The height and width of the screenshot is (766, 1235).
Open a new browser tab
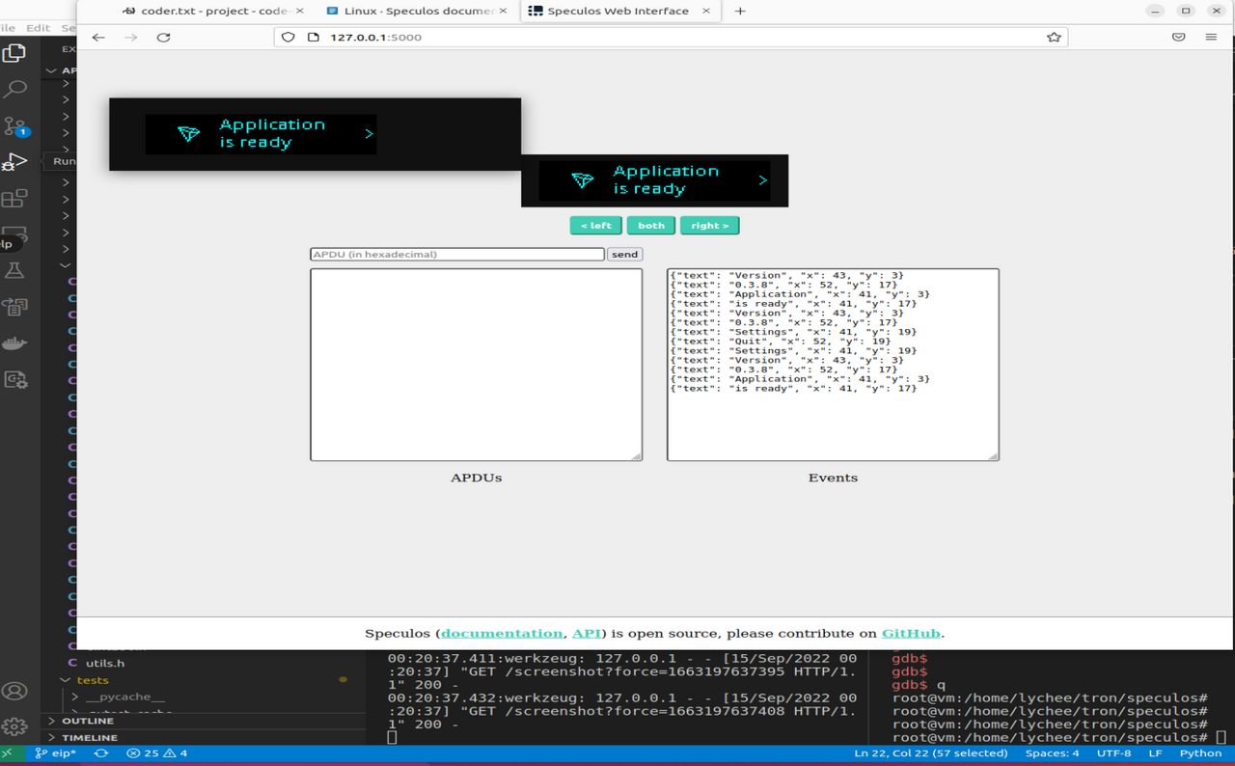pyautogui.click(x=740, y=12)
